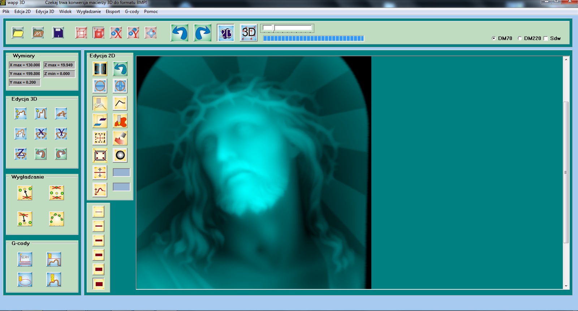The height and width of the screenshot is (311, 578).
Task: Click the double profile outline icon
Action: [21, 134]
